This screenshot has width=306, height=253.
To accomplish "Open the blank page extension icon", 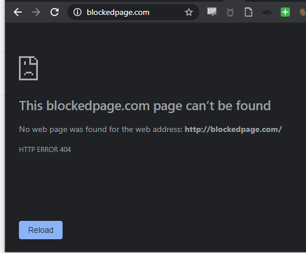I will (249, 12).
